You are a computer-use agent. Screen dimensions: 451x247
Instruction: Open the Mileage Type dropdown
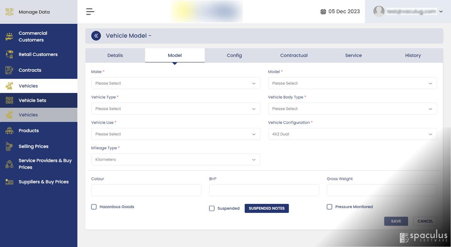(176, 160)
